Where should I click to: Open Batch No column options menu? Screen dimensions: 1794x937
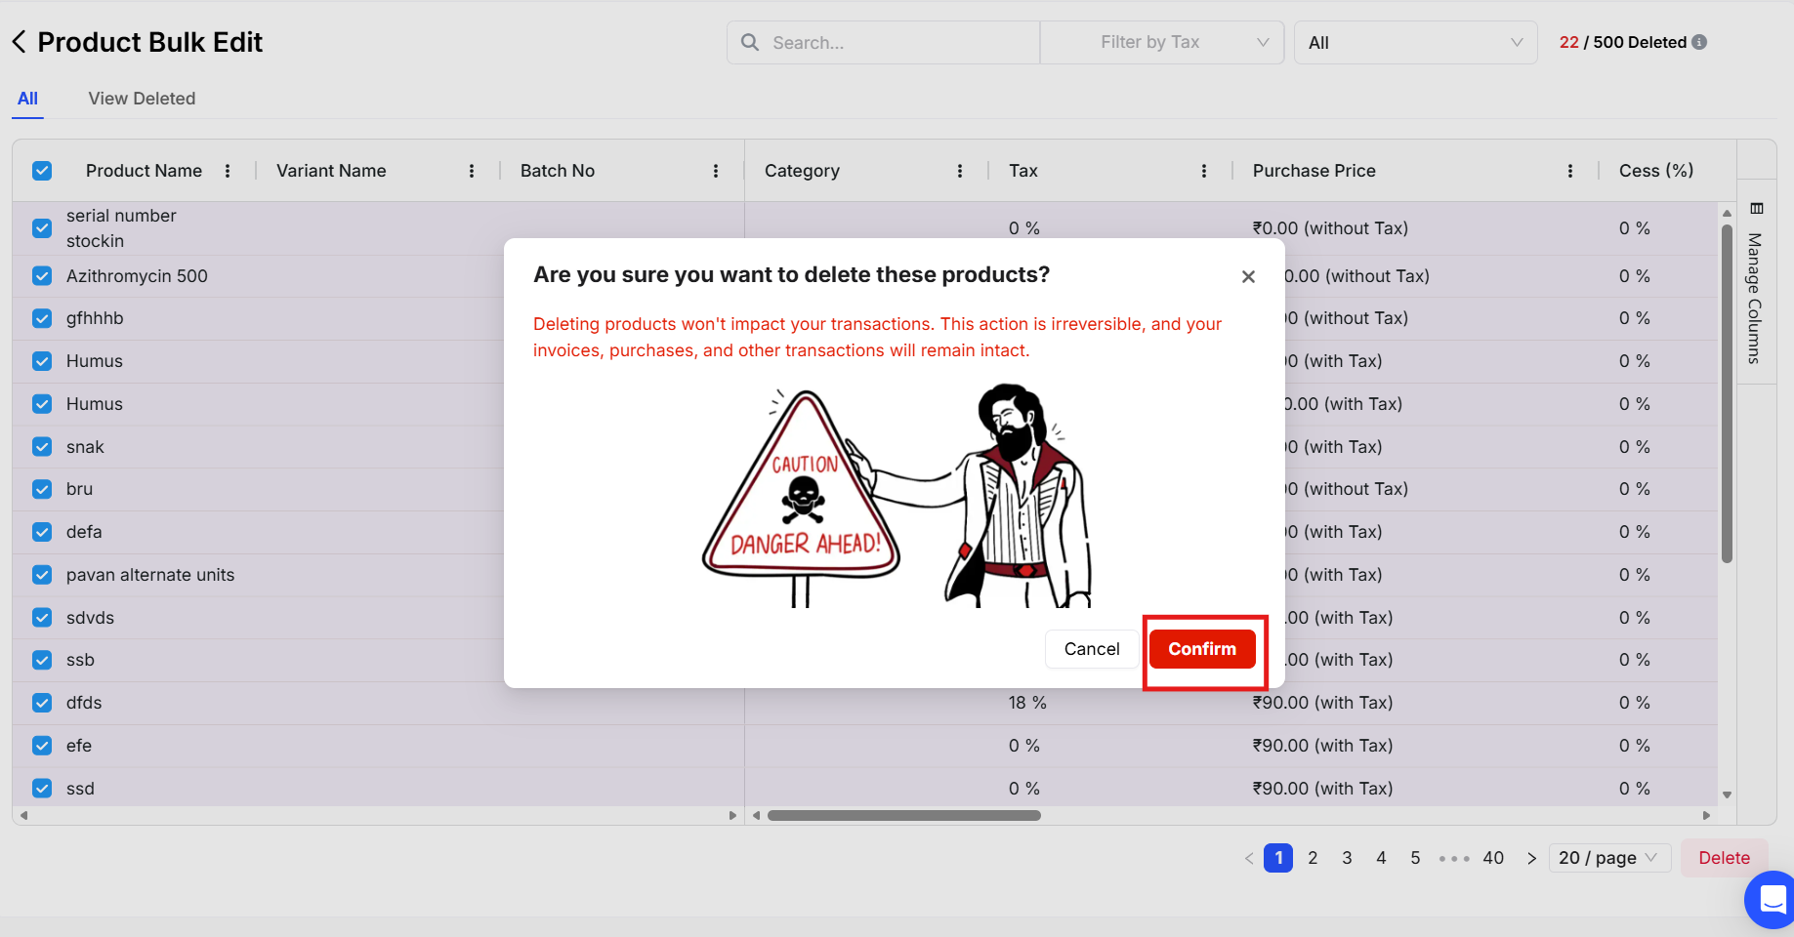(716, 171)
